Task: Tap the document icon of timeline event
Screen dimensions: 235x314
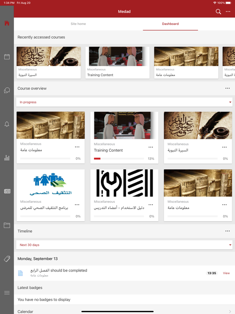Action: click(20, 273)
